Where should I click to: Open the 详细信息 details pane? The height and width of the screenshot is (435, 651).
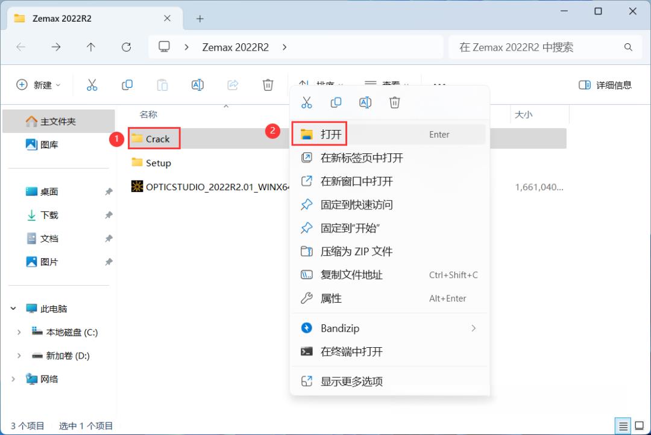coord(605,85)
